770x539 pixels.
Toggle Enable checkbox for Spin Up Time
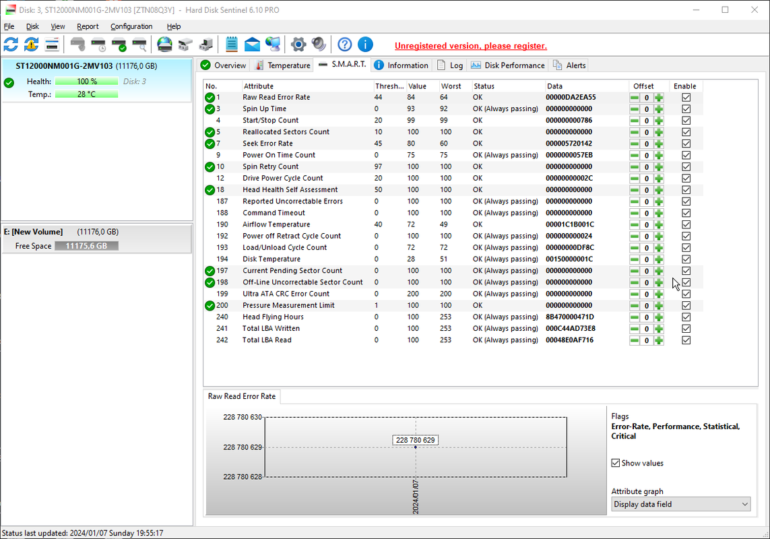686,109
